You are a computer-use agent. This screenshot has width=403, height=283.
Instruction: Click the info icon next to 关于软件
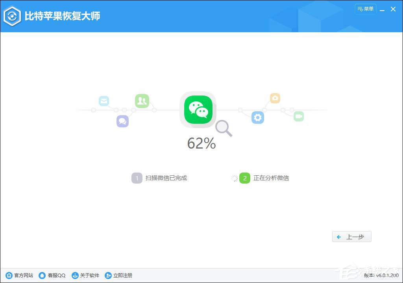(x=74, y=276)
